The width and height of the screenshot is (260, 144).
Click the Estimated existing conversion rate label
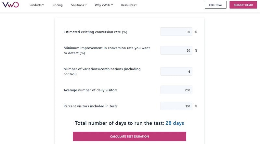tap(95, 32)
